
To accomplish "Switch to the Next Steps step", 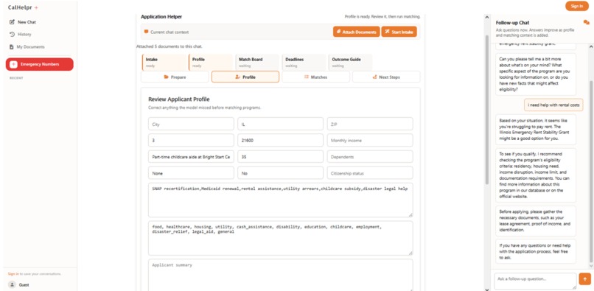I will (x=386, y=77).
